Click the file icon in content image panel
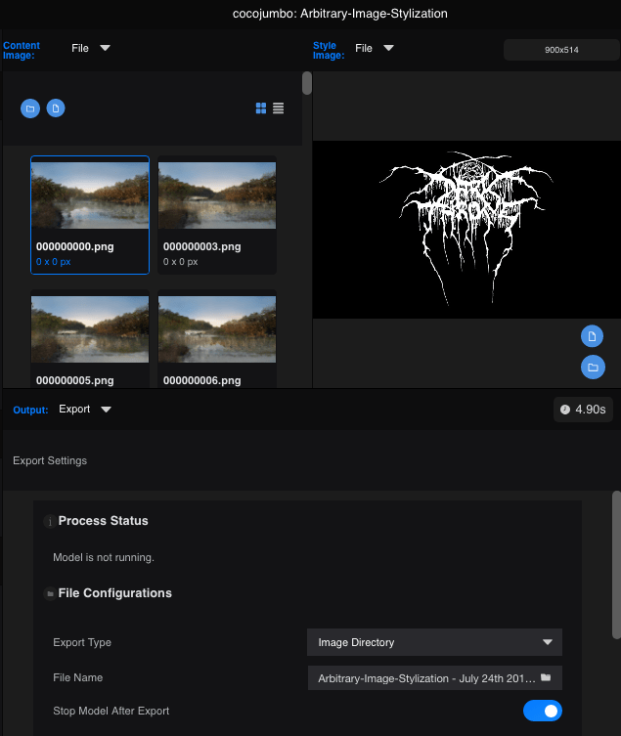Screen dimensions: 621x736 click(57, 108)
